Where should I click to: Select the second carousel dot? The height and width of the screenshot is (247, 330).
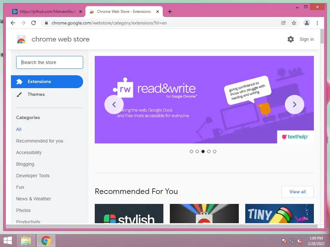197,151
